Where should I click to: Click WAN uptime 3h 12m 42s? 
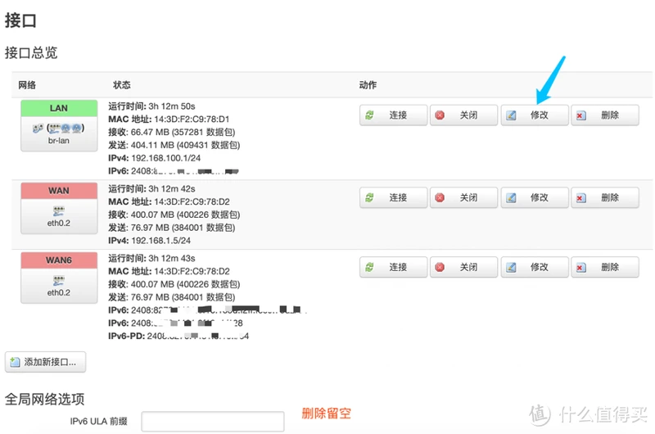tap(172, 189)
